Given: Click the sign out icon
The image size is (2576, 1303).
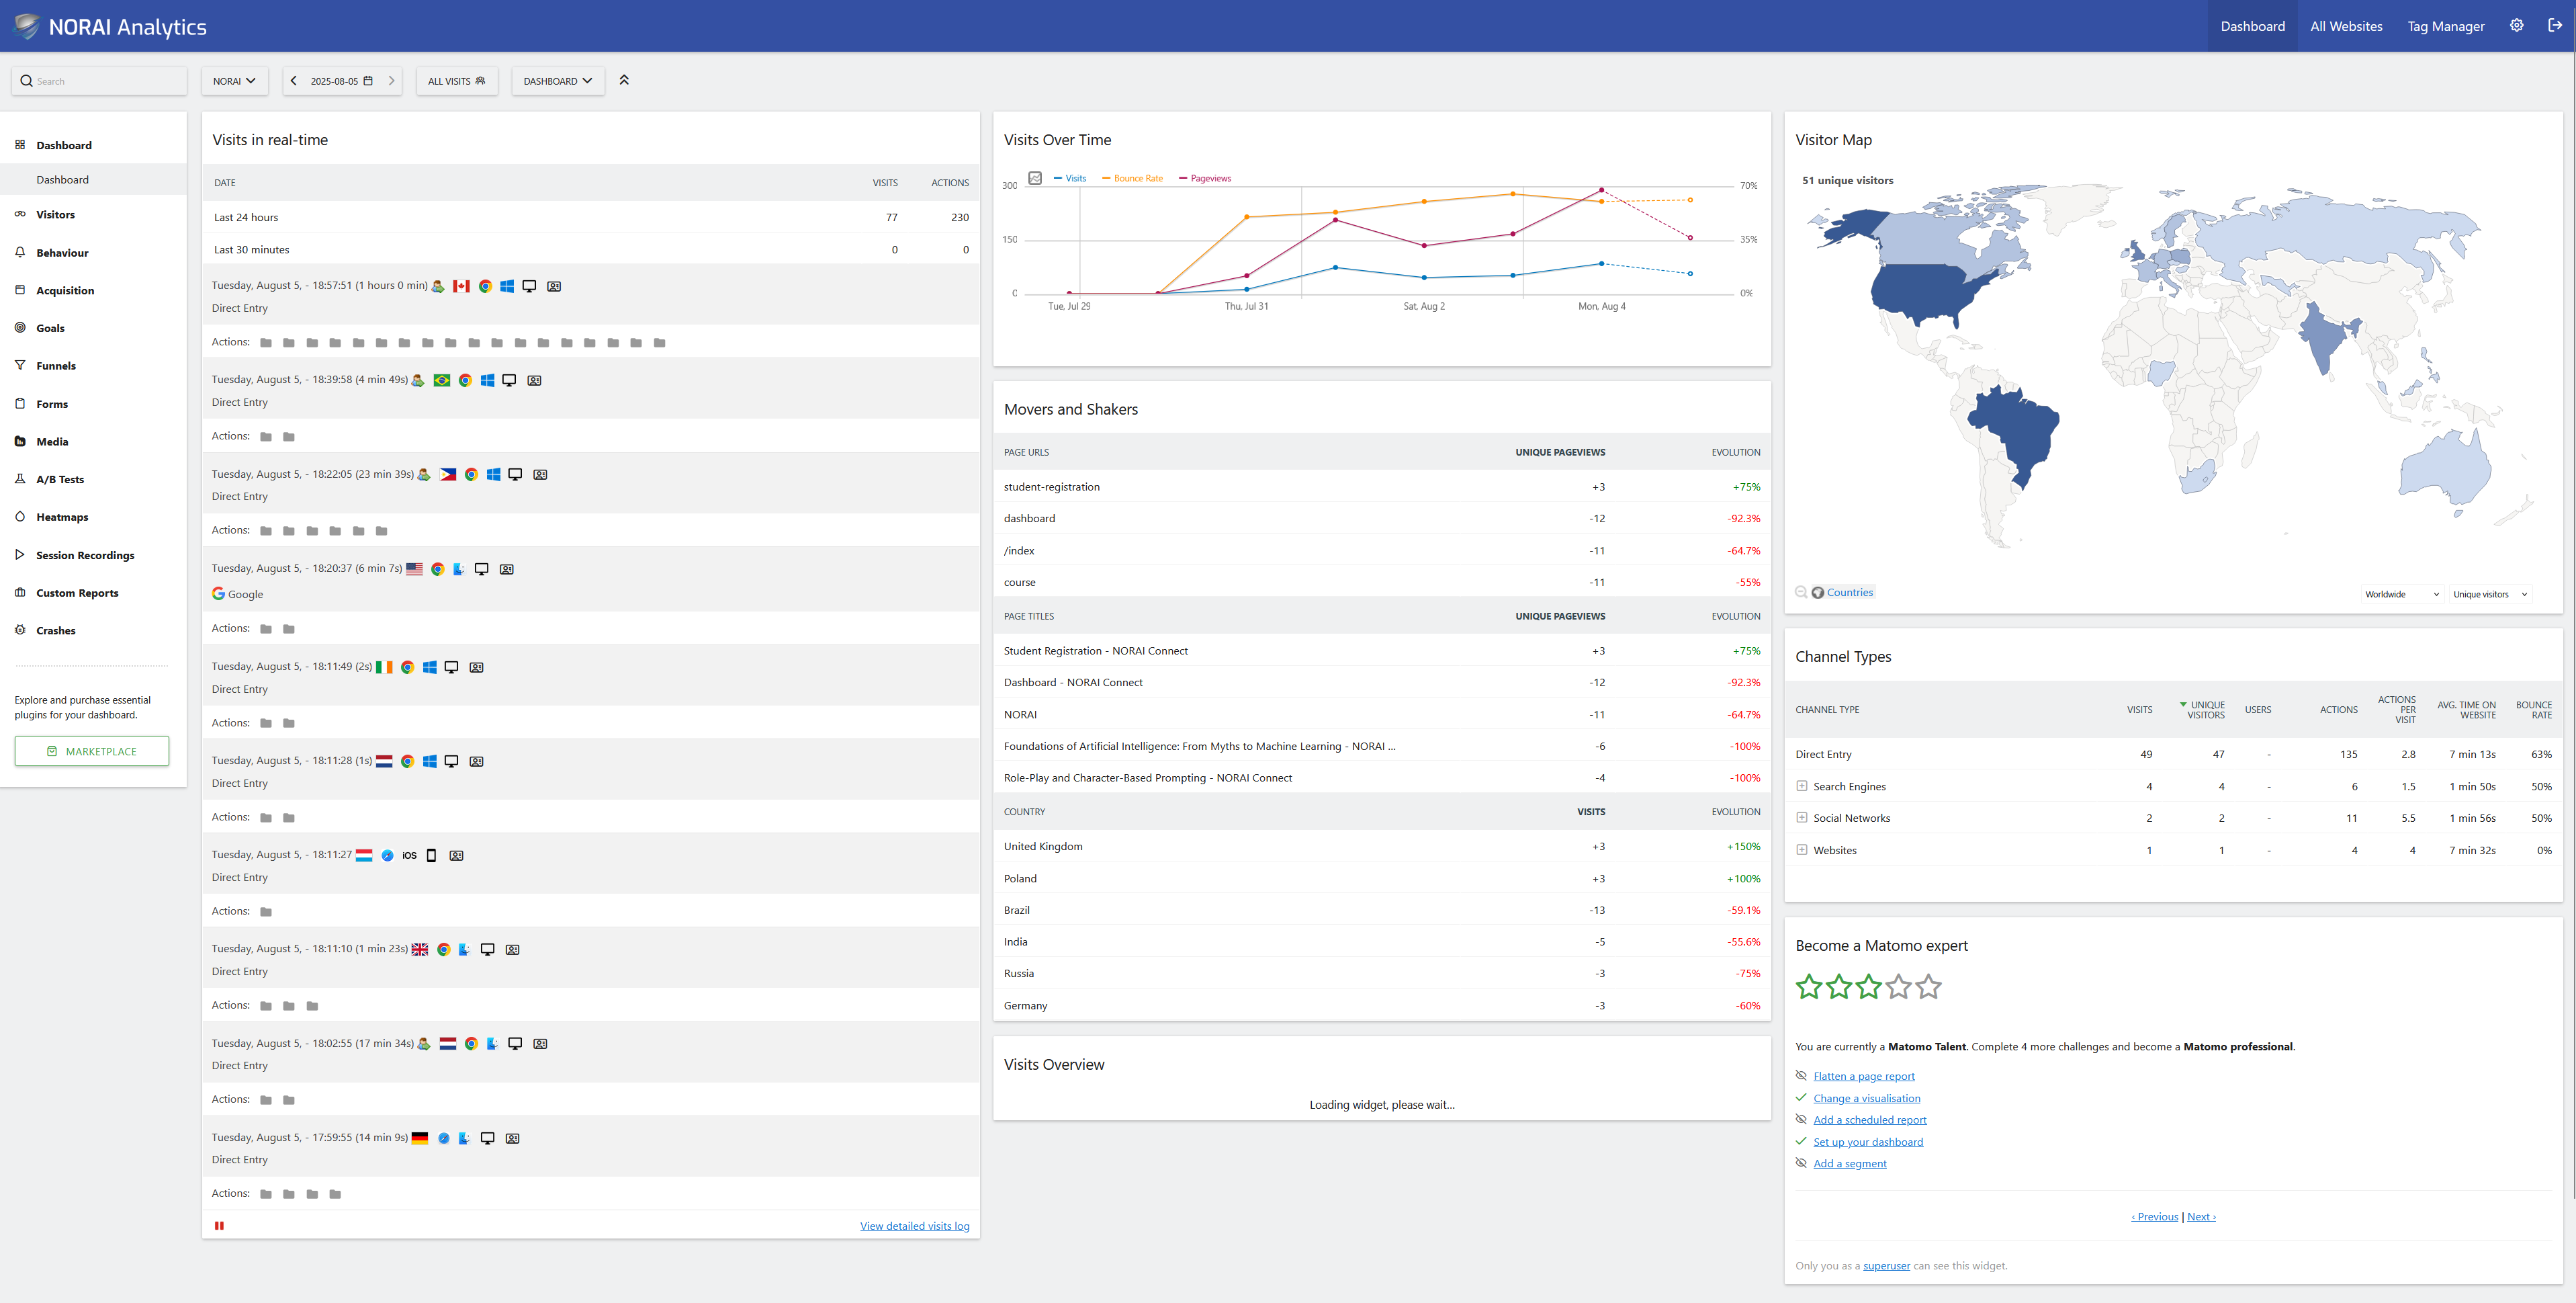Looking at the screenshot, I should 2555,26.
